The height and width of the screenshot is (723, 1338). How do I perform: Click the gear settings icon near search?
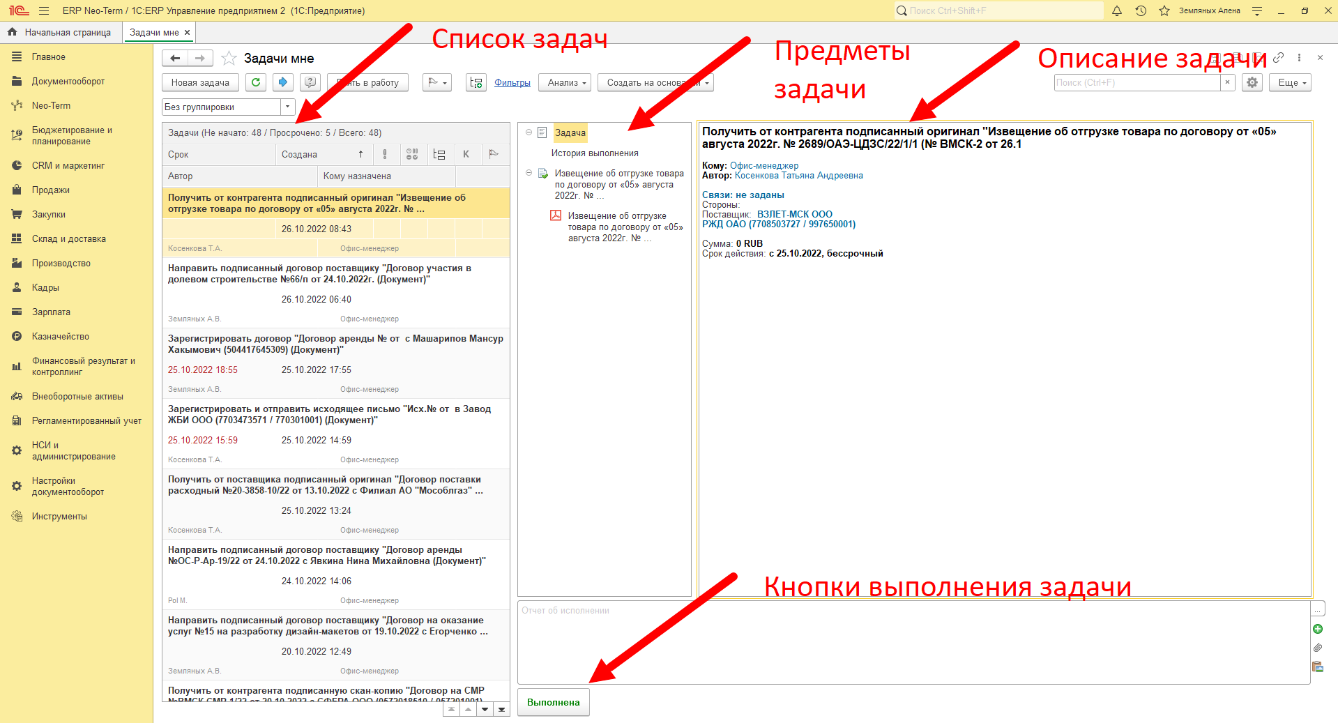click(1252, 82)
